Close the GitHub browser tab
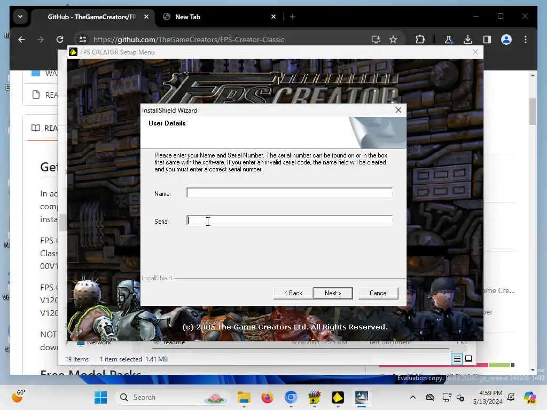Image resolution: width=547 pixels, height=410 pixels. [146, 17]
